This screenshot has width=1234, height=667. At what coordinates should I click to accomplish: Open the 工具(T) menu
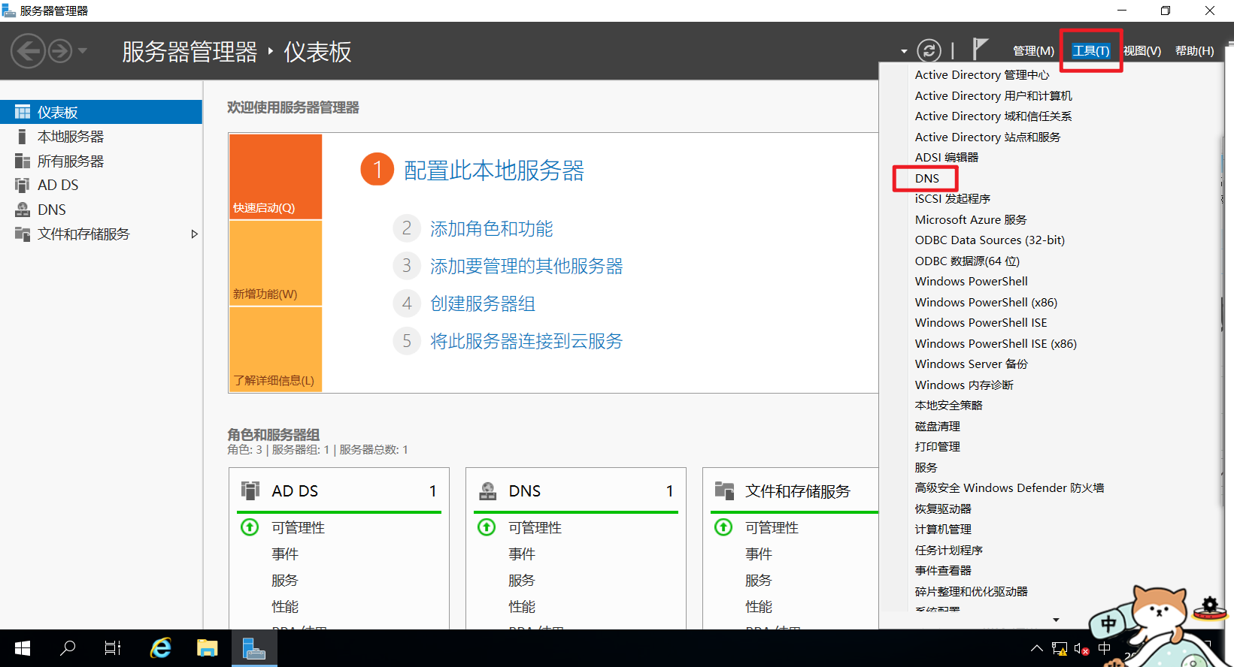click(x=1091, y=50)
